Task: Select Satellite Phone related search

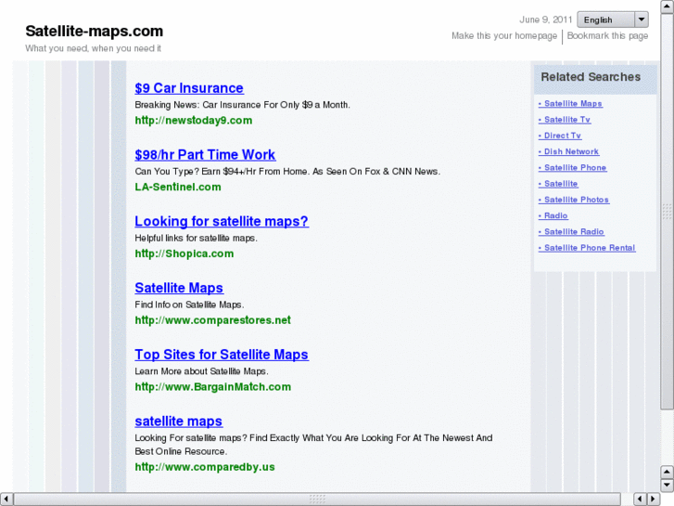Action: [573, 167]
